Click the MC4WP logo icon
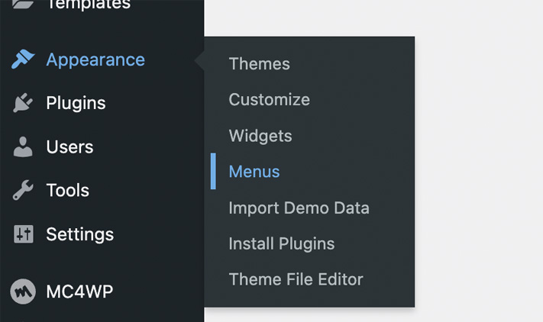The width and height of the screenshot is (543, 322). (23, 291)
